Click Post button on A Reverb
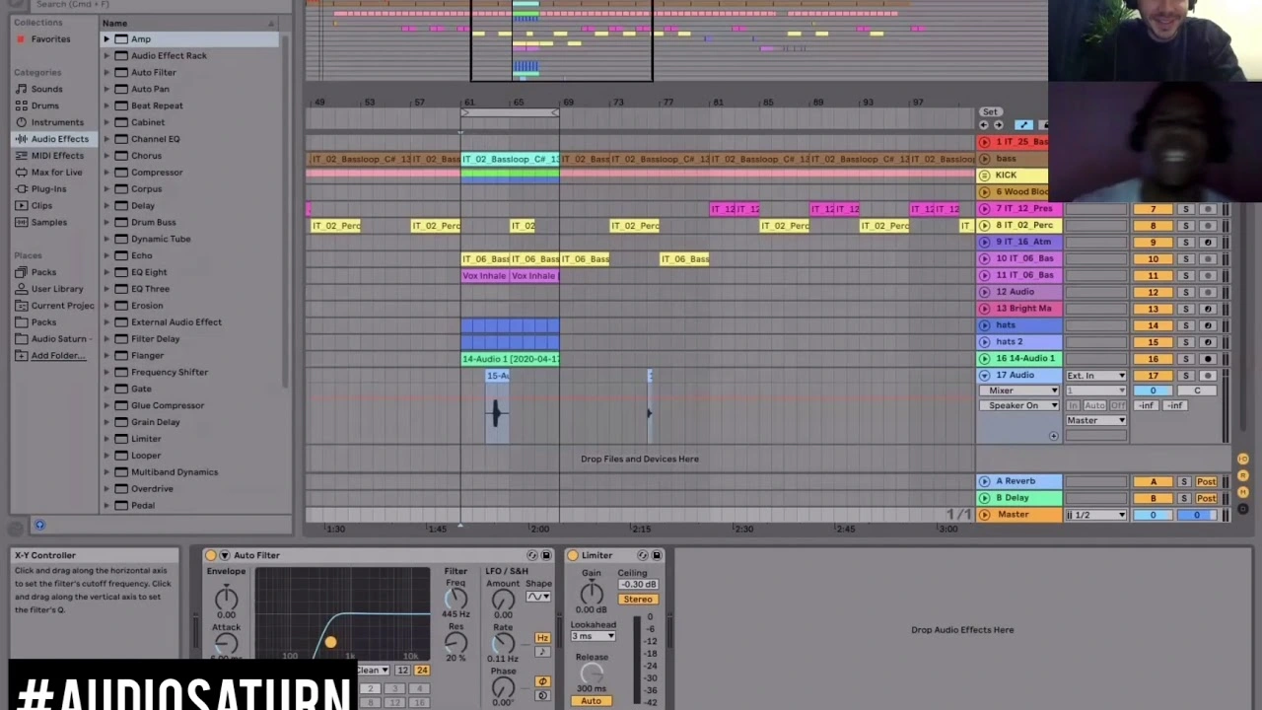 1207,482
